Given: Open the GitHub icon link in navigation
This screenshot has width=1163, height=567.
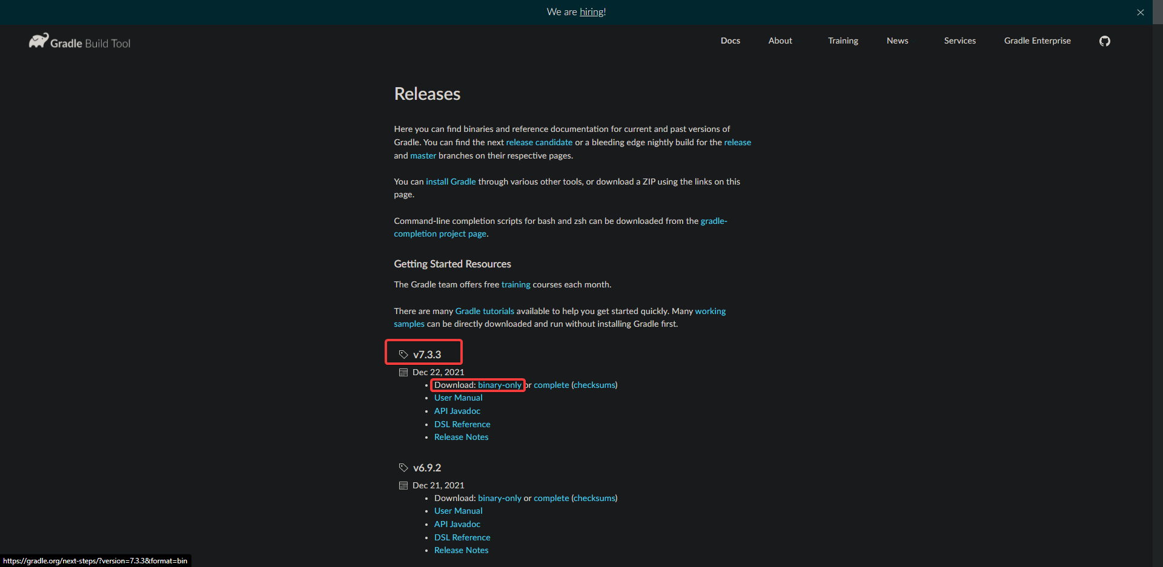Looking at the screenshot, I should [1105, 41].
